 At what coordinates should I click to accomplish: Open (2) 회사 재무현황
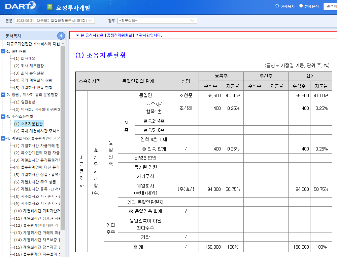pyautogui.click(x=29, y=66)
